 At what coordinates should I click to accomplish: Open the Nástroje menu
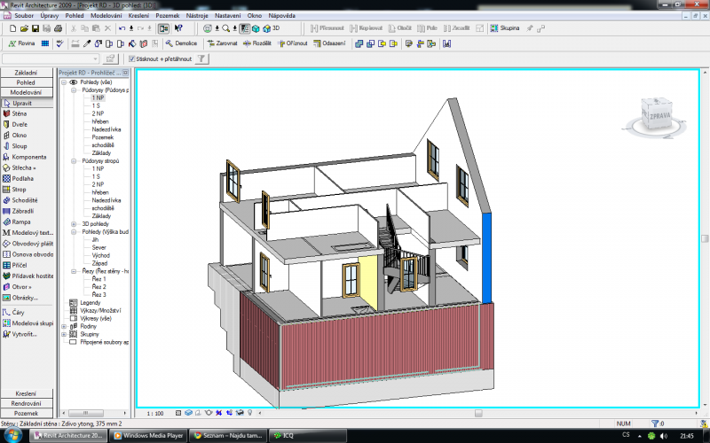click(x=197, y=16)
